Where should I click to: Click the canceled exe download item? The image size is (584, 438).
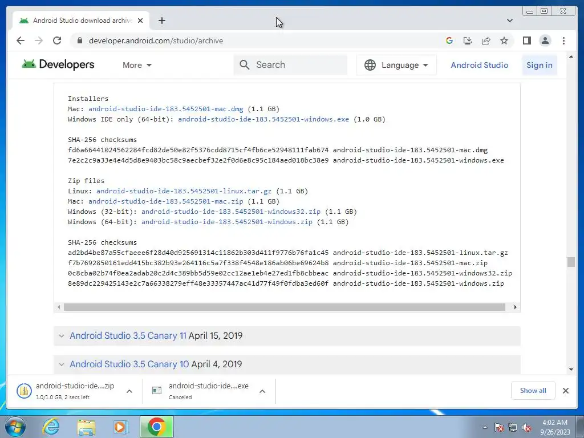click(x=201, y=391)
